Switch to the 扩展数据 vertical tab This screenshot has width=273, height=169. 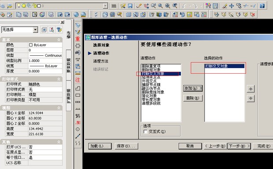point(69,96)
